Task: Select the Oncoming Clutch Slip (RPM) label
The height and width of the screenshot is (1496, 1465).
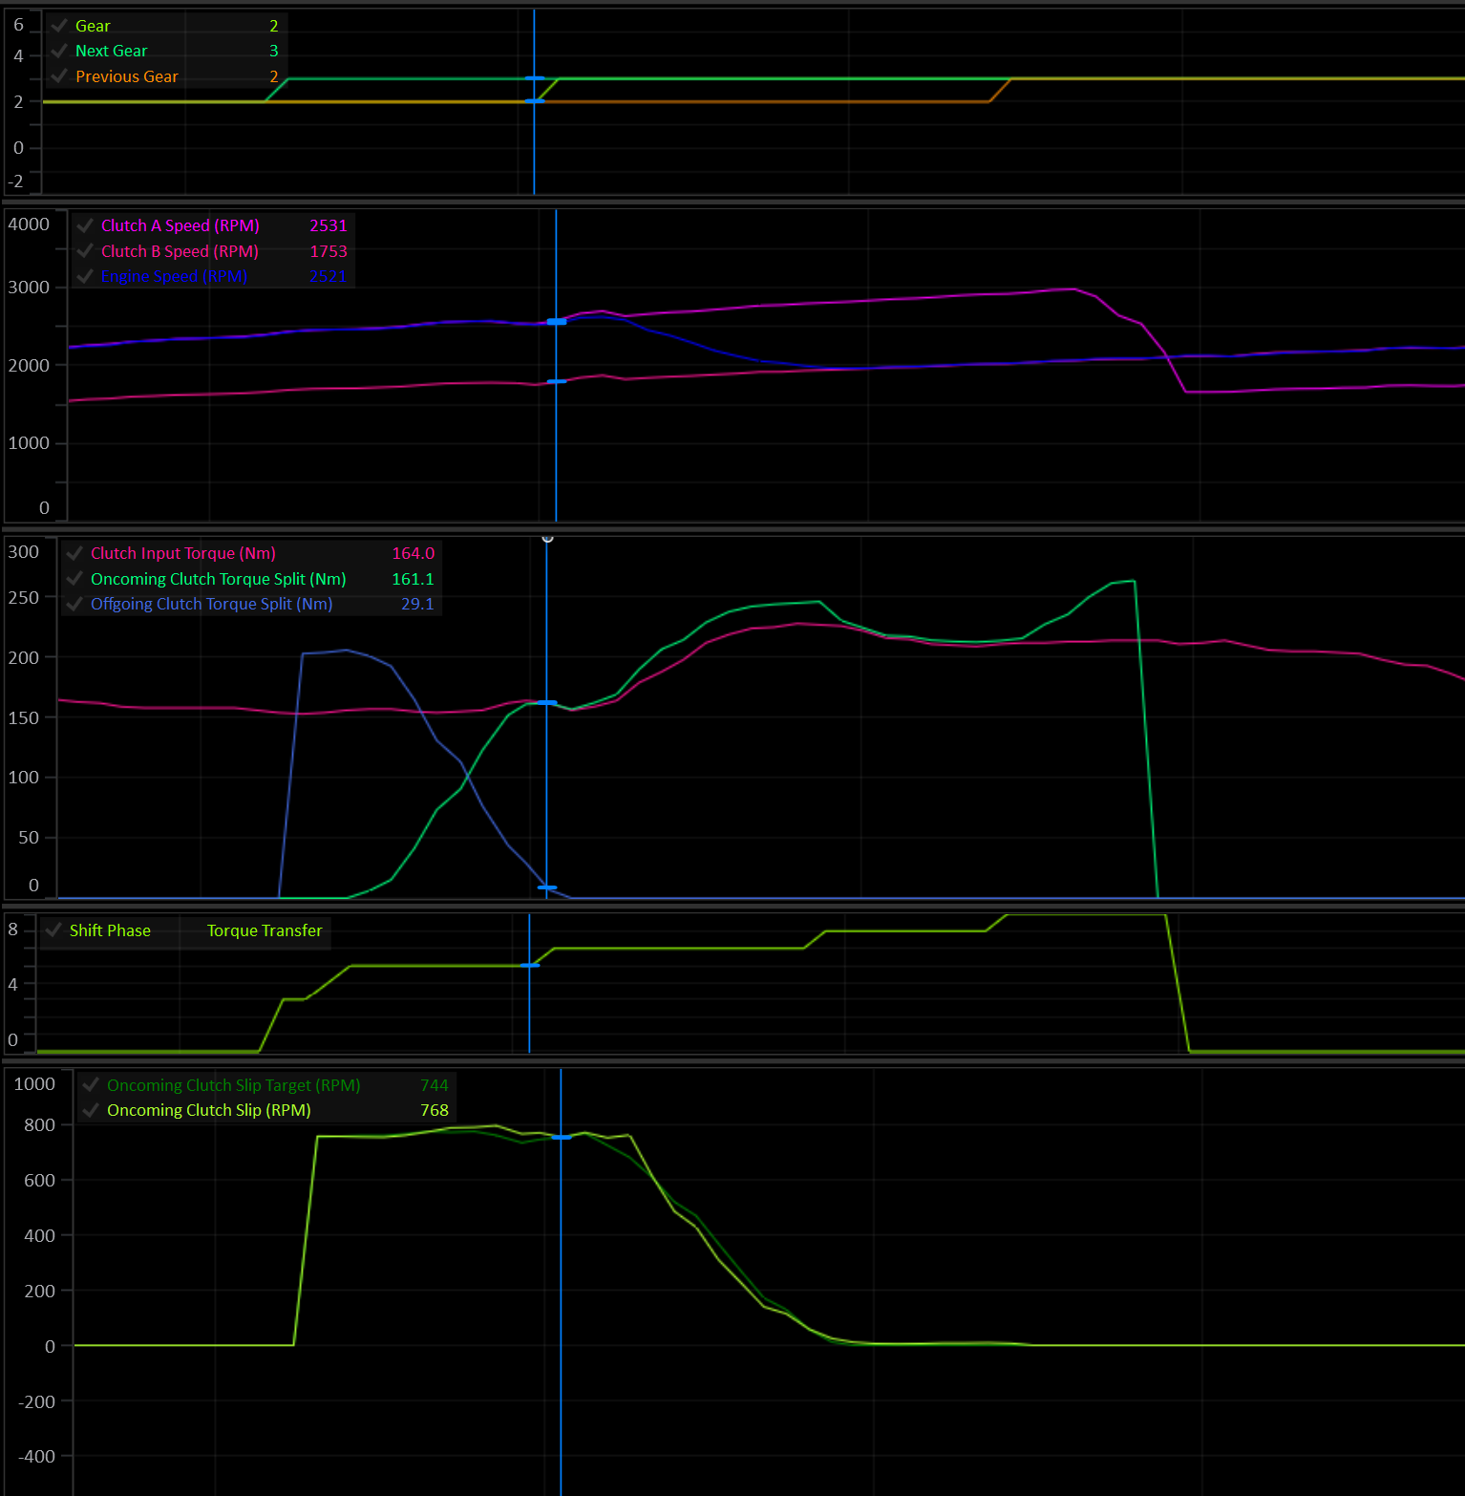Action: tap(209, 1110)
